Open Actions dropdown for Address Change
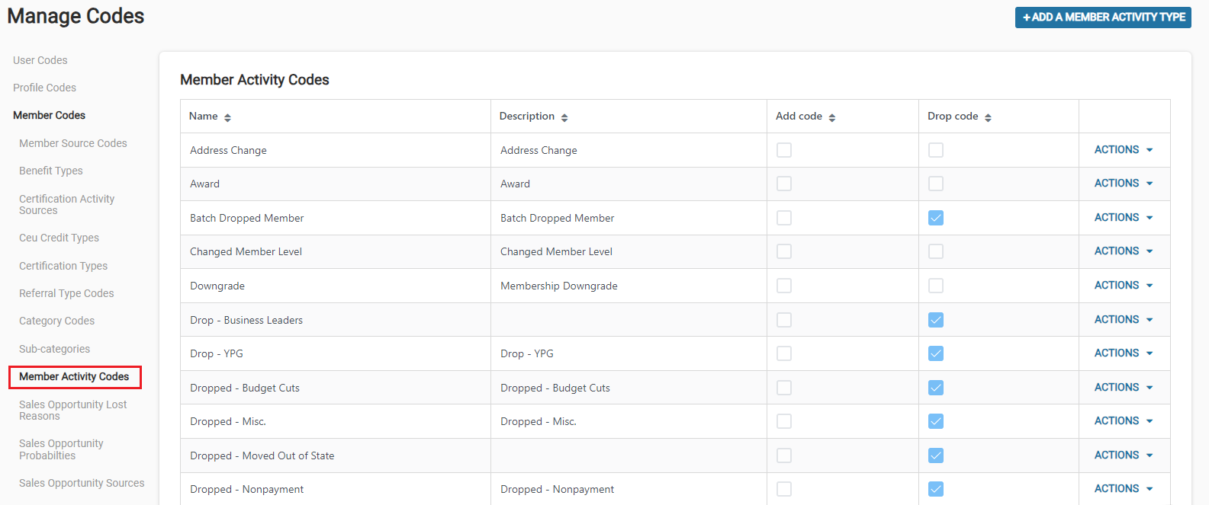 click(x=1124, y=150)
